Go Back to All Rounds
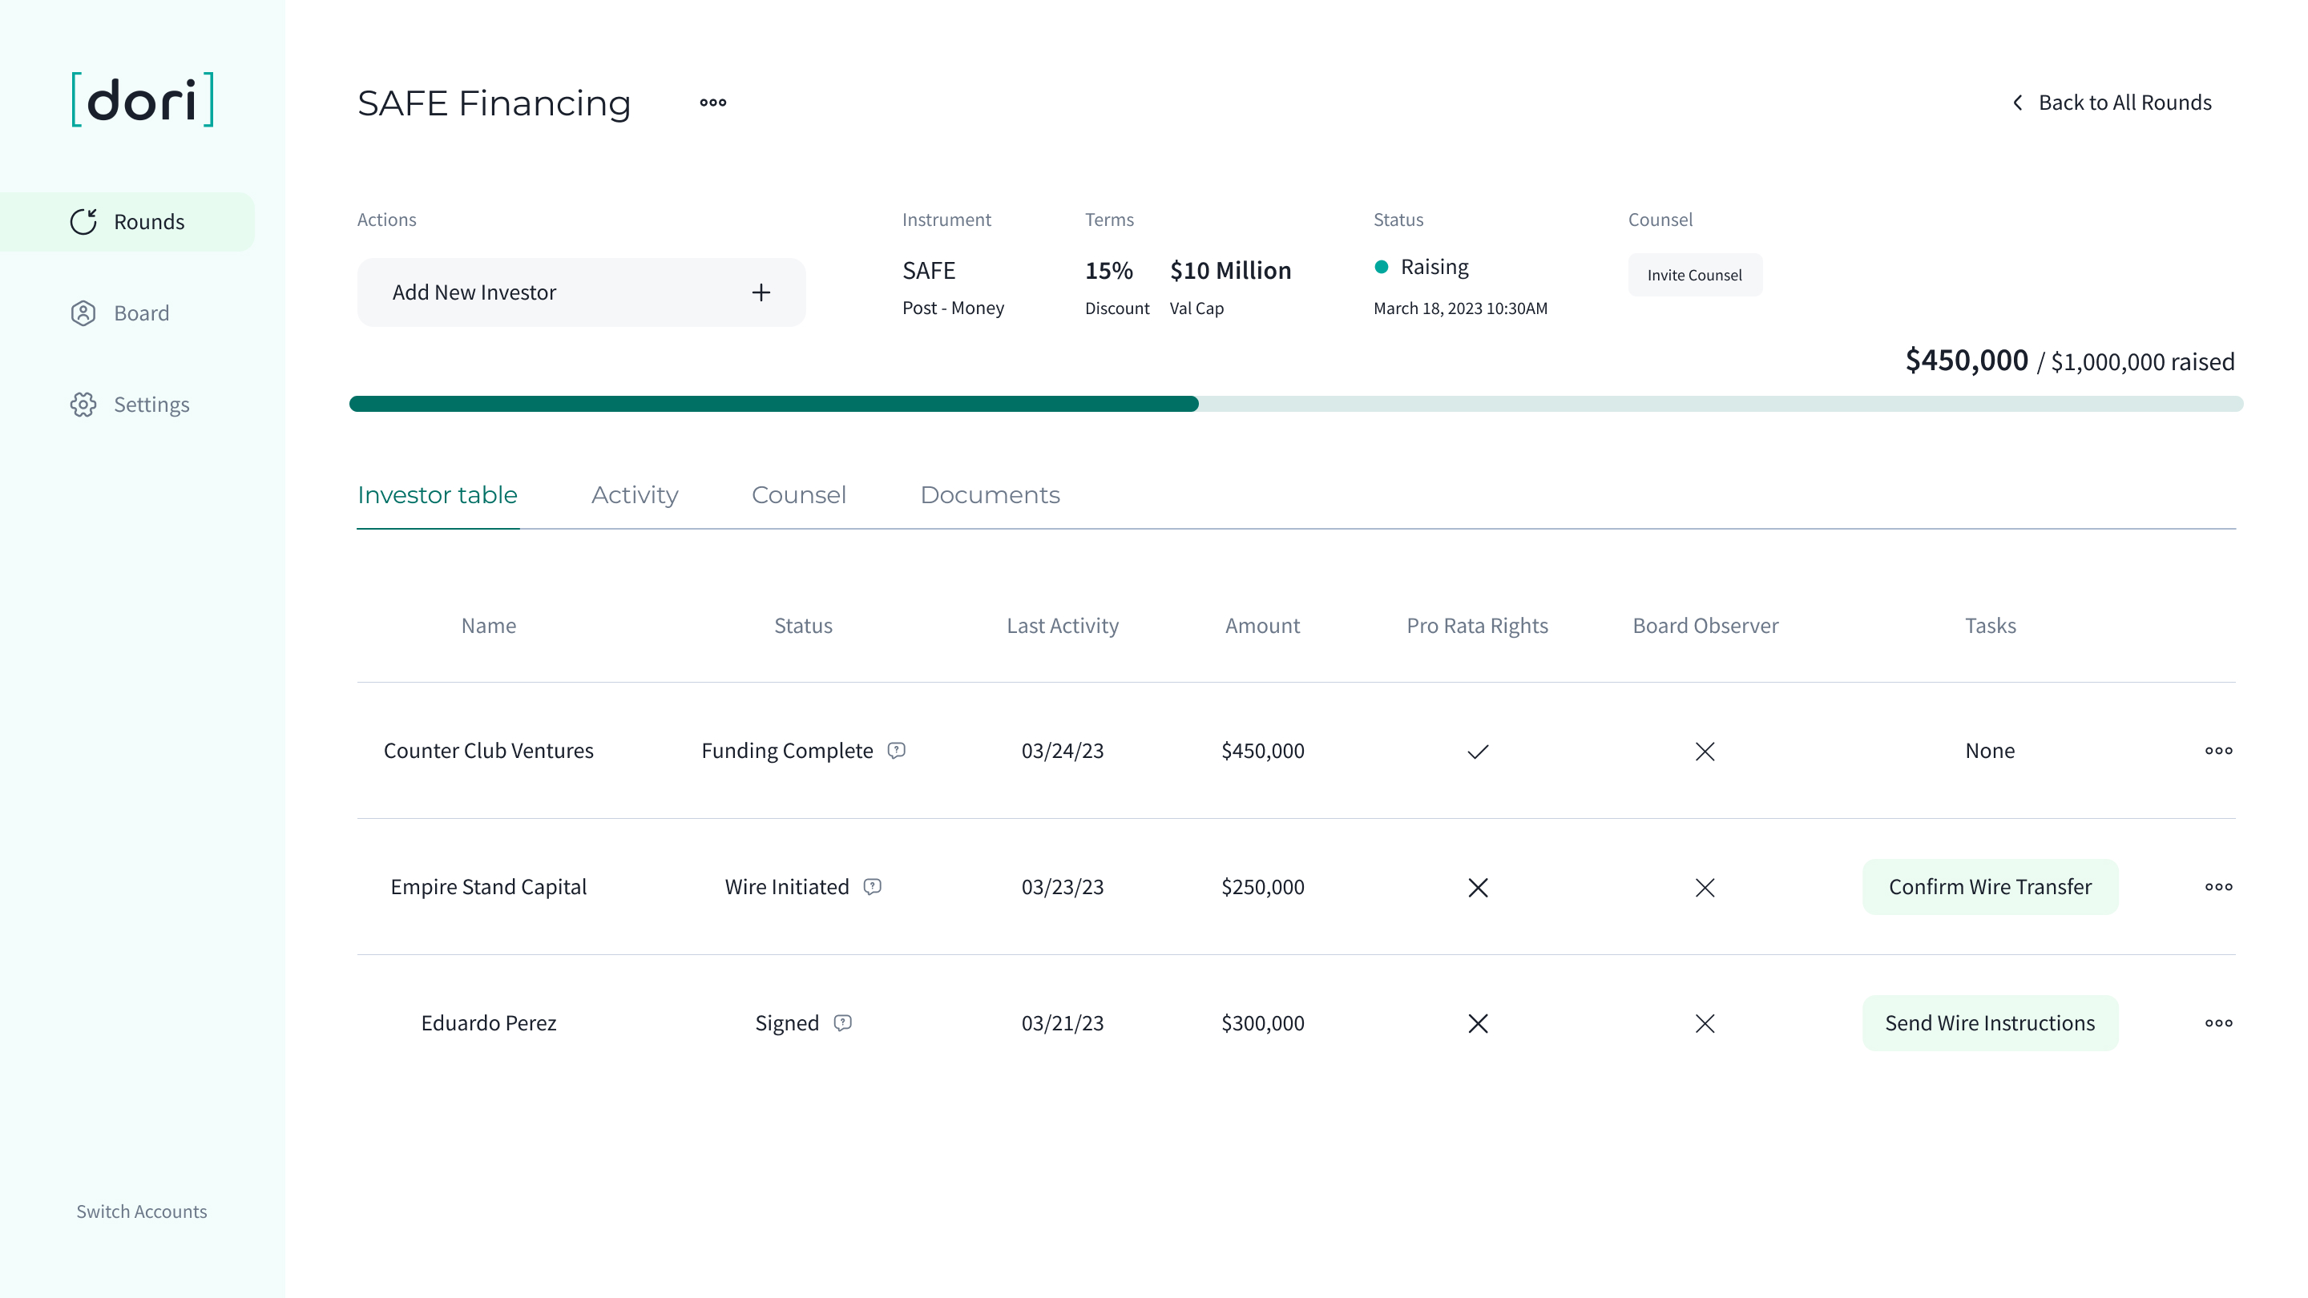The width and height of the screenshot is (2308, 1298). (x=2112, y=102)
